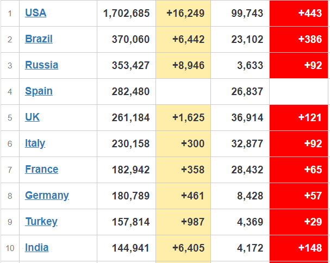Viewport: 330px width, 263px height.
Task: Open the Germany country link
Action: (47, 196)
